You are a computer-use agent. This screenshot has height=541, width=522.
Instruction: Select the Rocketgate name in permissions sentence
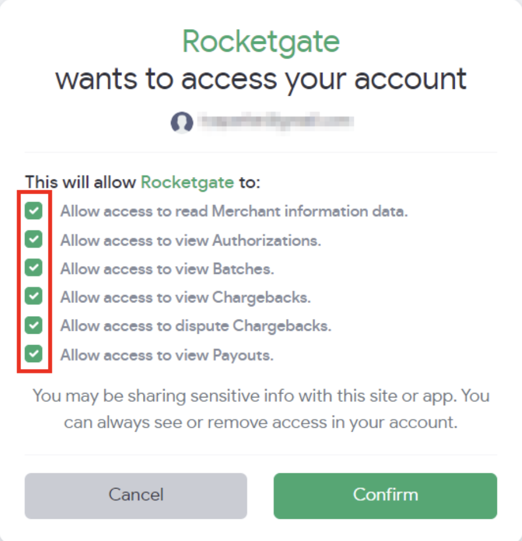click(187, 182)
